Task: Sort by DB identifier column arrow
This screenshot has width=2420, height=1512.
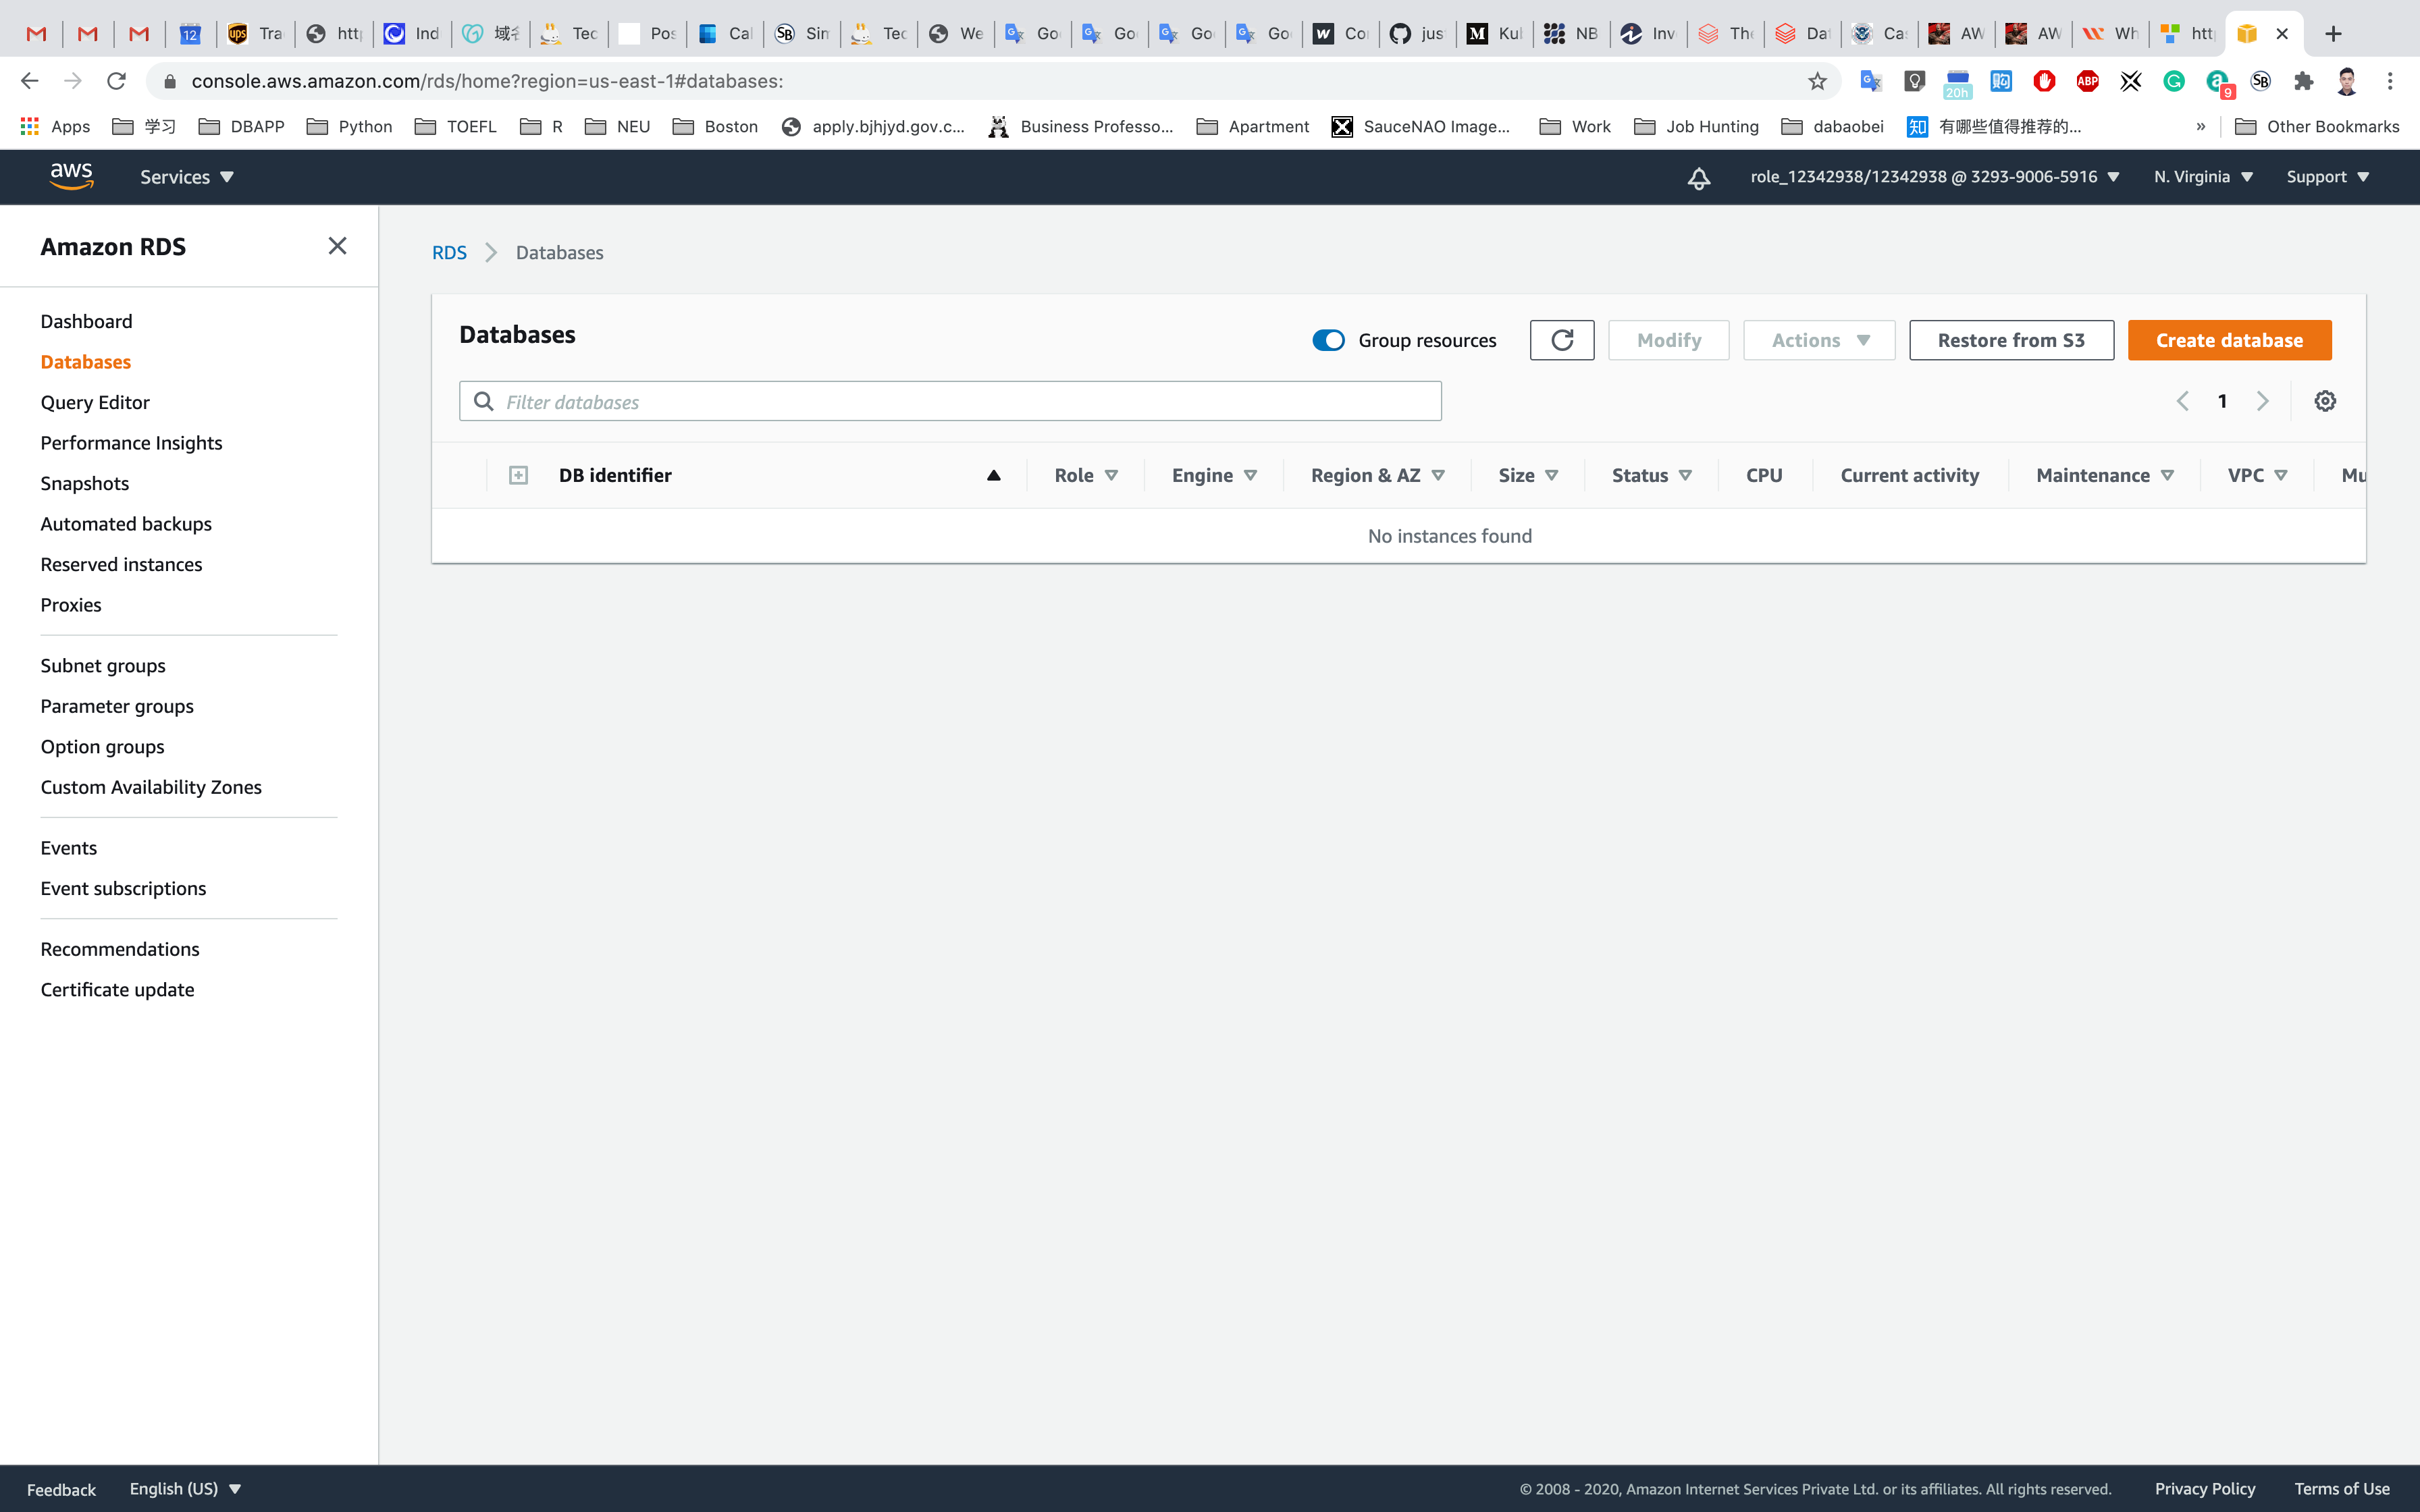Action: coord(993,475)
